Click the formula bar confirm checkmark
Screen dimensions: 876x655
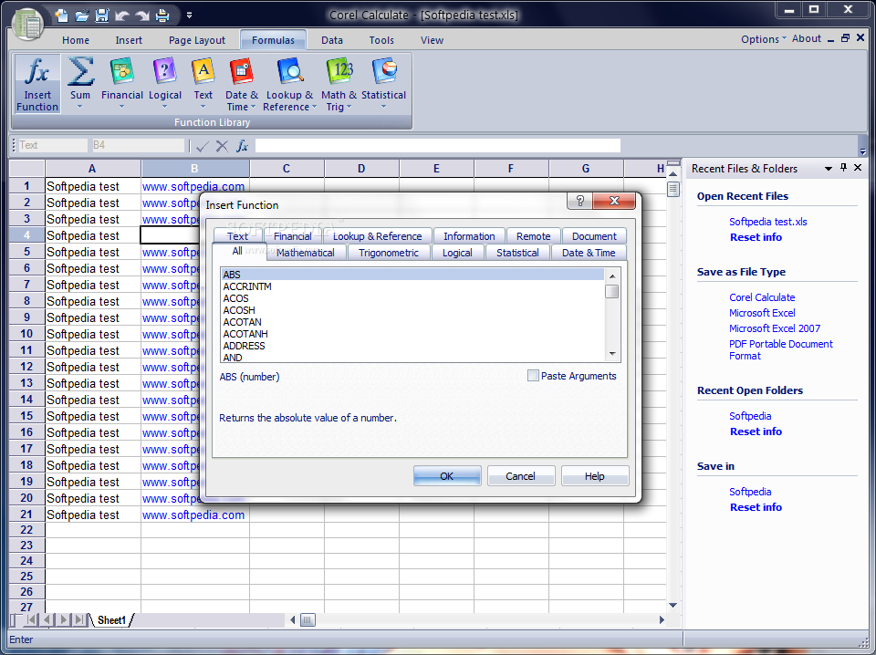point(203,146)
